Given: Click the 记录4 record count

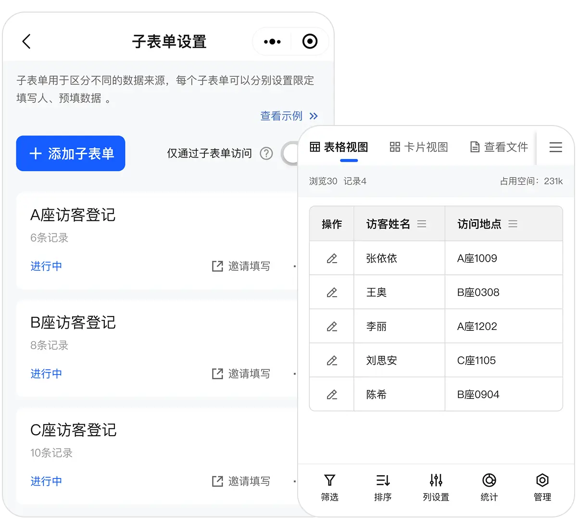Looking at the screenshot, I should (x=355, y=181).
